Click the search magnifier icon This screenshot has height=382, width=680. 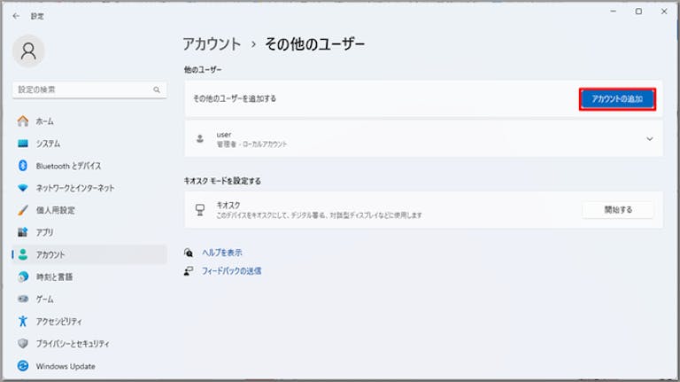pos(157,90)
